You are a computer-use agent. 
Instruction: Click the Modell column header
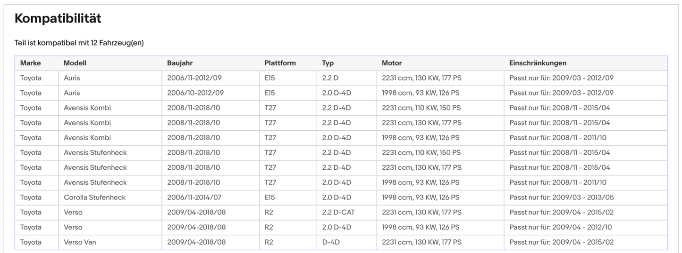click(x=75, y=63)
